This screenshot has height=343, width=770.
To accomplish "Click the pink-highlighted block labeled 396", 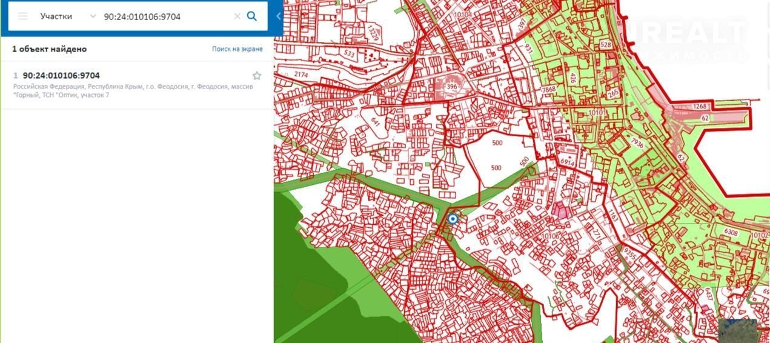I will 452,87.
